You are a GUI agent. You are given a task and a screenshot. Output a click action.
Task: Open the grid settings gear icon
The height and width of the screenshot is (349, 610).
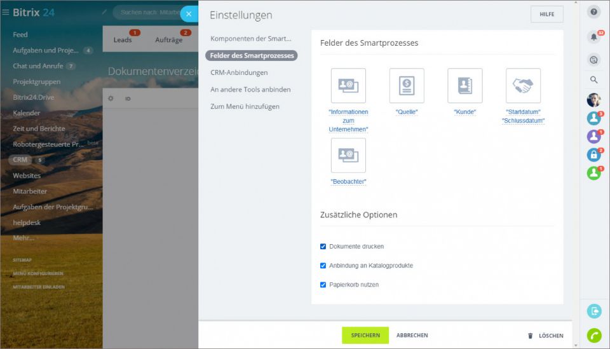(x=111, y=99)
